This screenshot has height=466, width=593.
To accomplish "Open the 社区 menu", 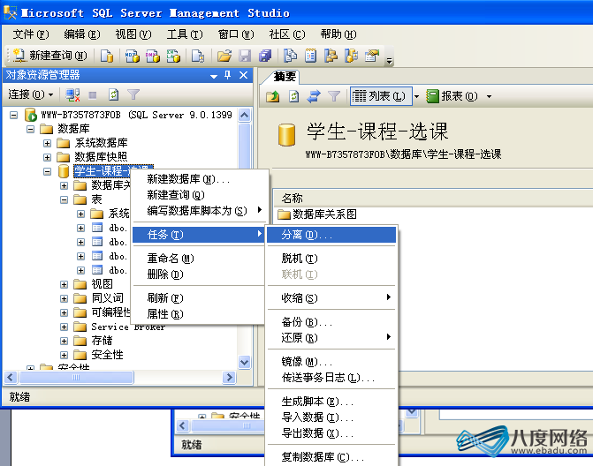I will click(287, 34).
